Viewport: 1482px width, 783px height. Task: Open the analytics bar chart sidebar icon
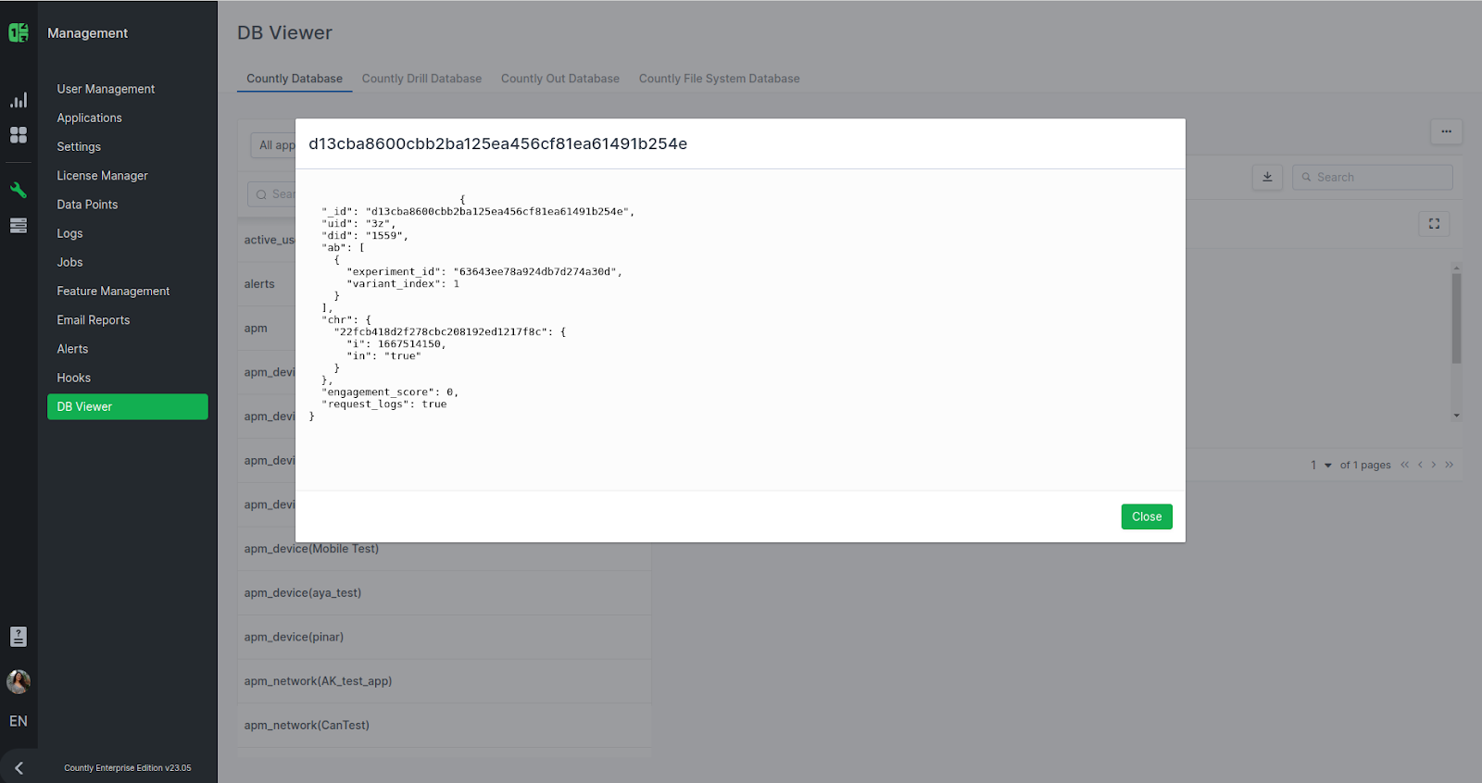pos(19,100)
